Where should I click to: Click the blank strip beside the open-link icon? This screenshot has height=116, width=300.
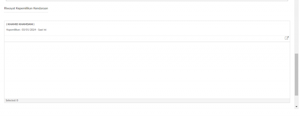point(144,39)
